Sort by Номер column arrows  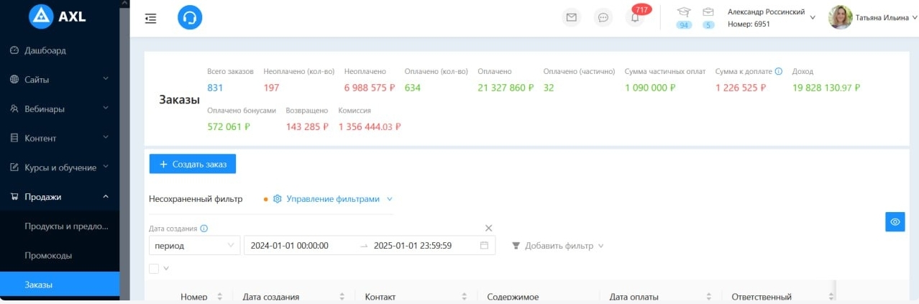click(x=219, y=297)
